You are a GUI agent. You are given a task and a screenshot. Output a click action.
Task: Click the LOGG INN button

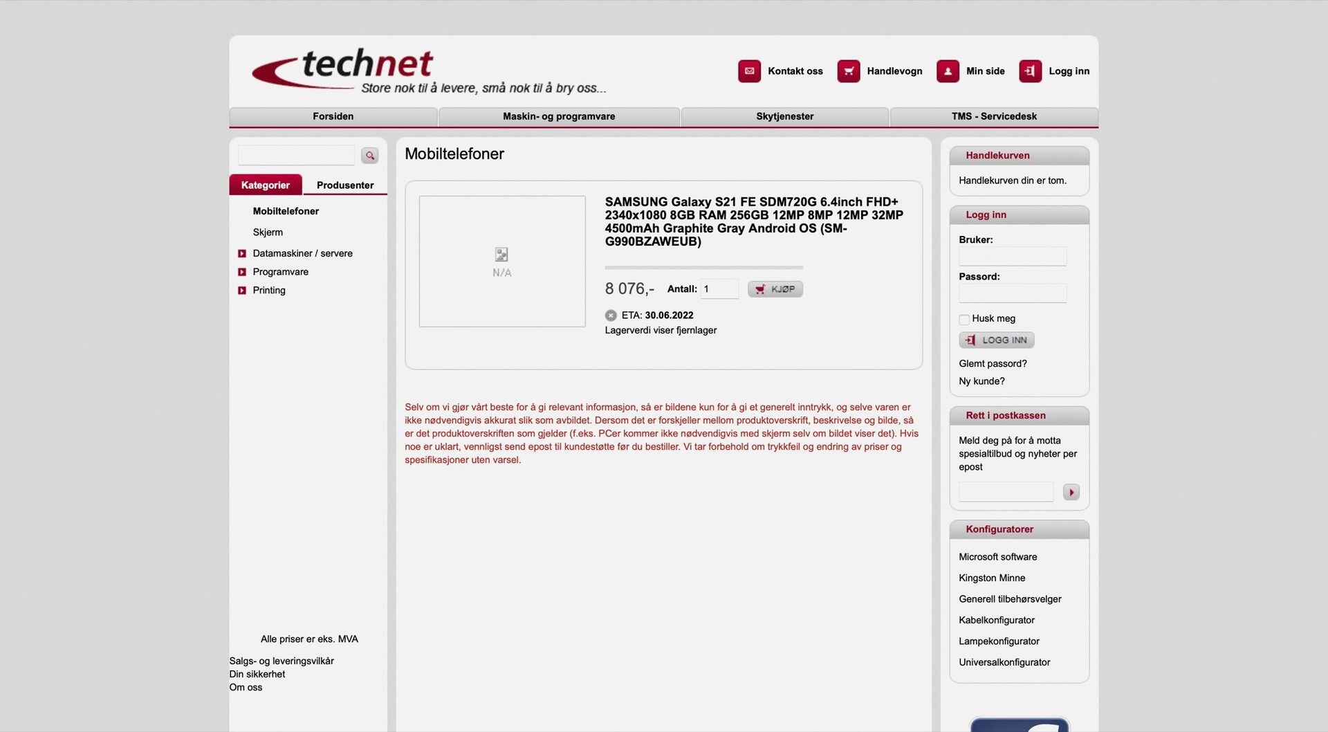pos(997,340)
